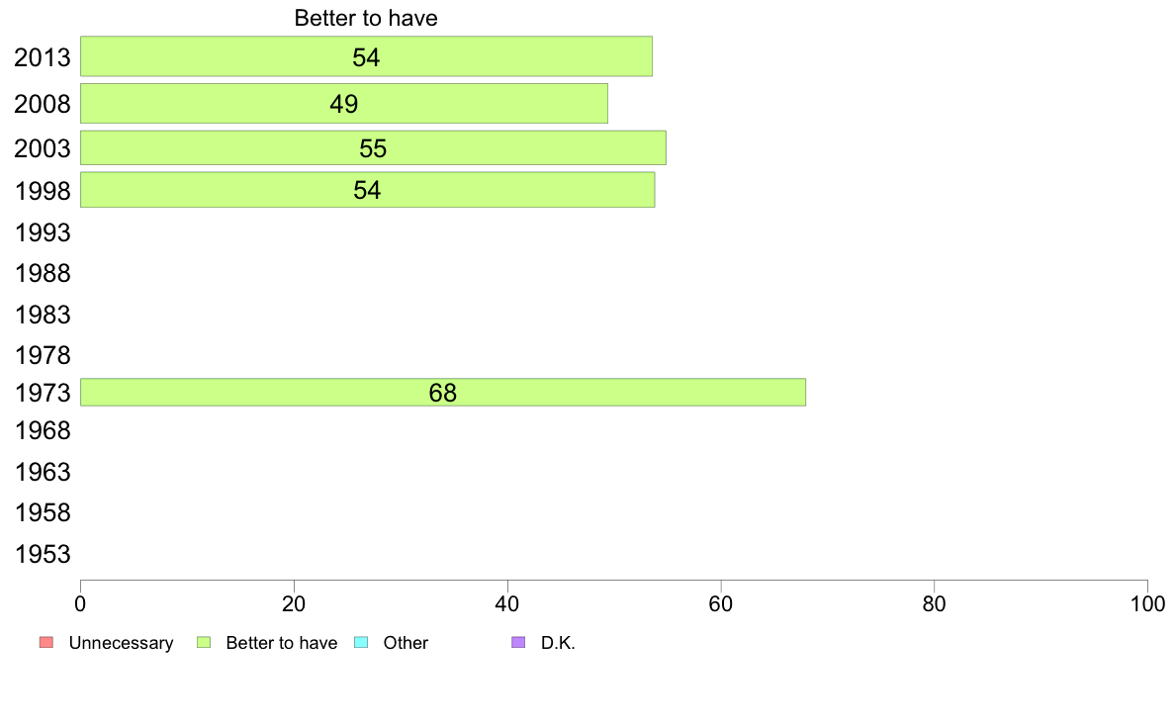Click the D.K. legend label text
Viewport: 1175px width, 728px height.
pyautogui.click(x=558, y=643)
